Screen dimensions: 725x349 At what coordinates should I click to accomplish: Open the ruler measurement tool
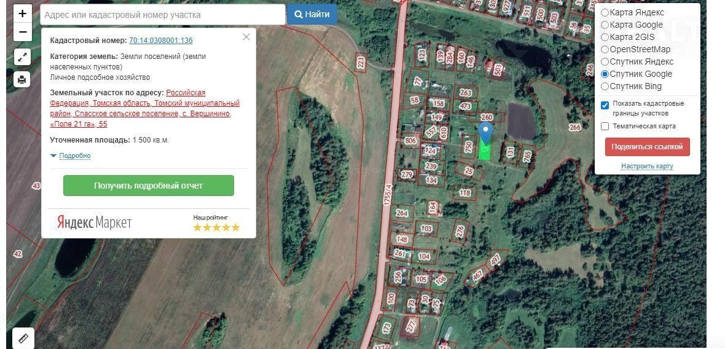point(23,338)
